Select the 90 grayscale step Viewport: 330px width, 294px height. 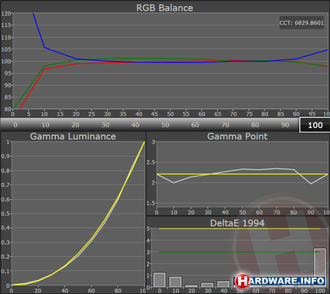click(x=284, y=124)
